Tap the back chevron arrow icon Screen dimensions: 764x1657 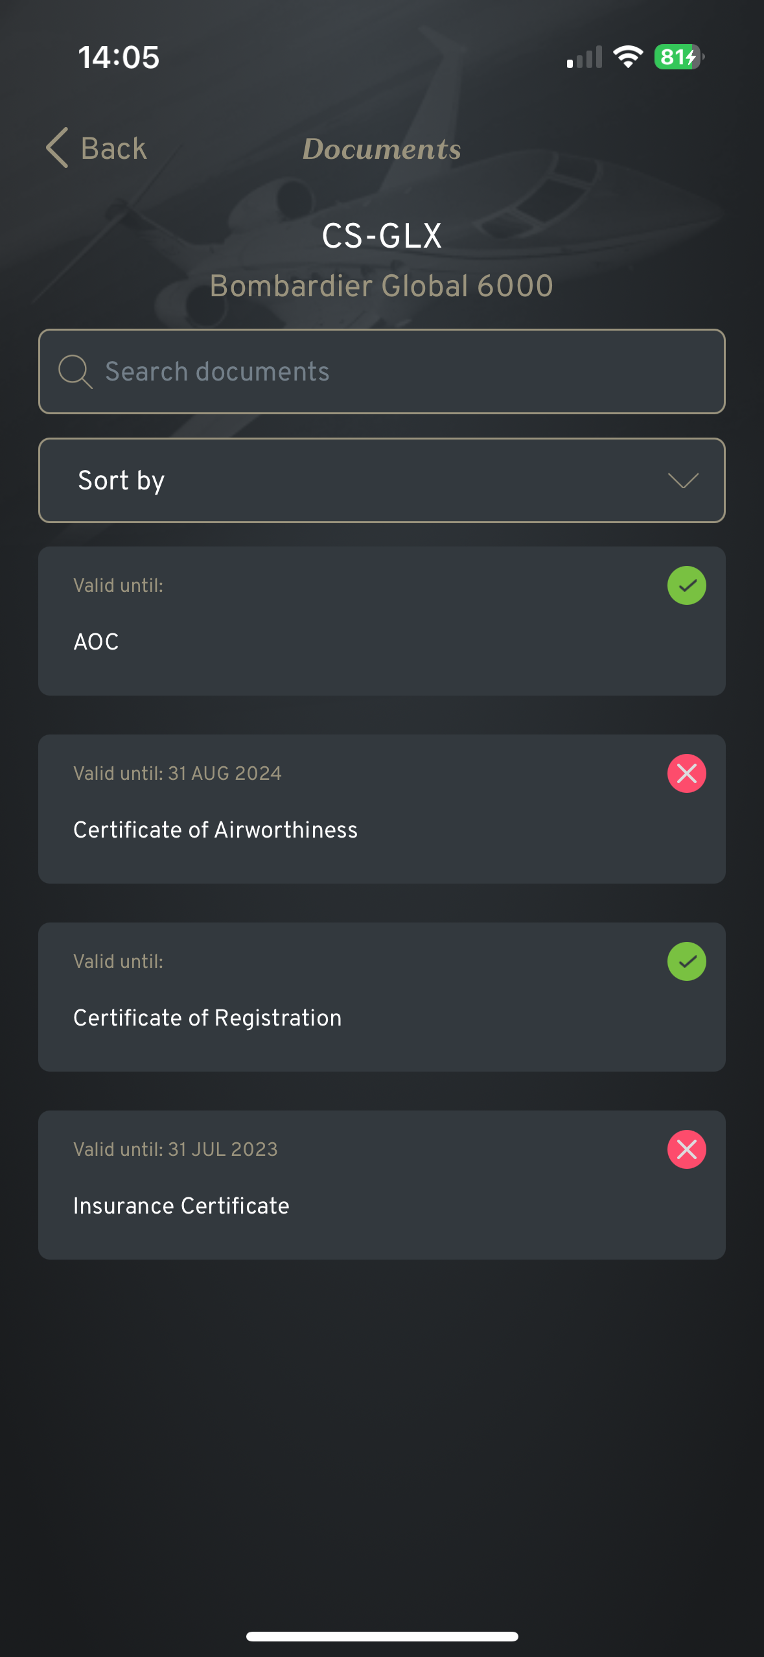(57, 148)
